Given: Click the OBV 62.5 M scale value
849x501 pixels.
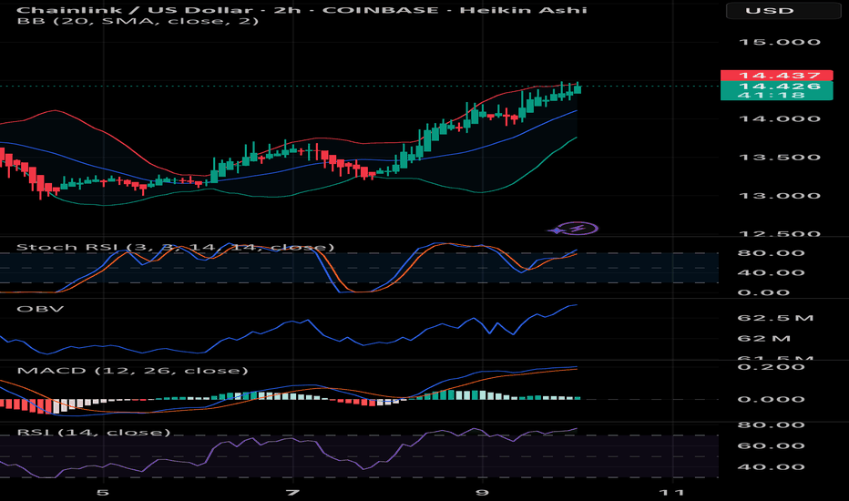Looking at the screenshot, I should pos(775,318).
